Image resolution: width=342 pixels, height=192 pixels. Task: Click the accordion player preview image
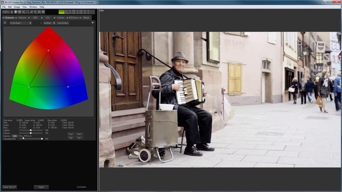click(x=220, y=100)
